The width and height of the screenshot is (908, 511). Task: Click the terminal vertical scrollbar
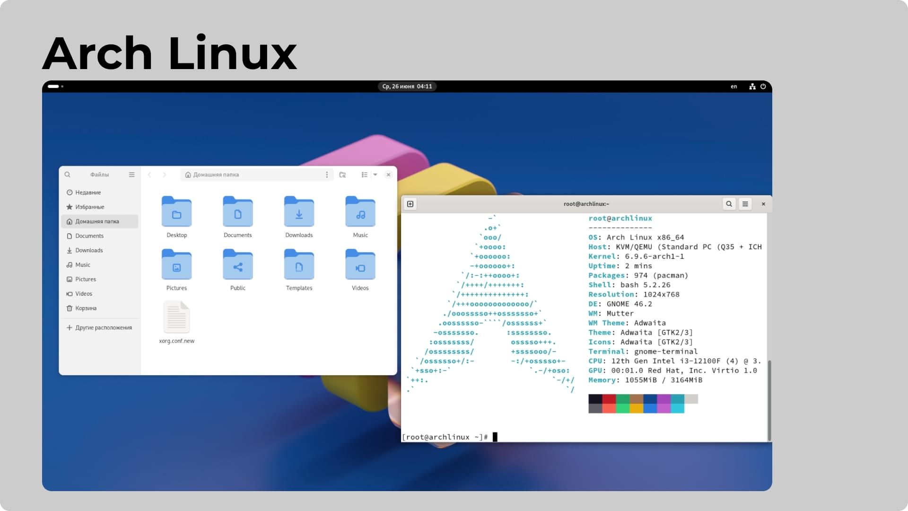[769, 400]
